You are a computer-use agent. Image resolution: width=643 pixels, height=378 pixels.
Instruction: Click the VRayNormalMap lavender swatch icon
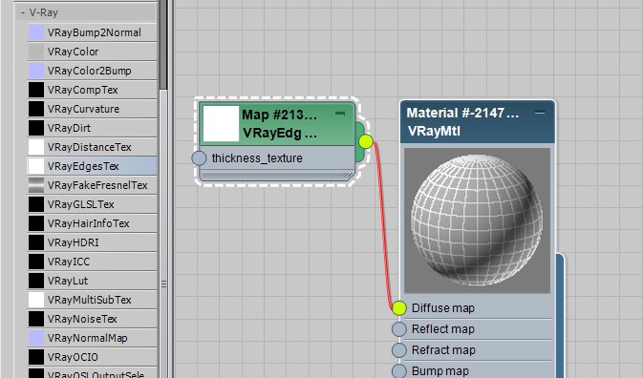[36, 338]
